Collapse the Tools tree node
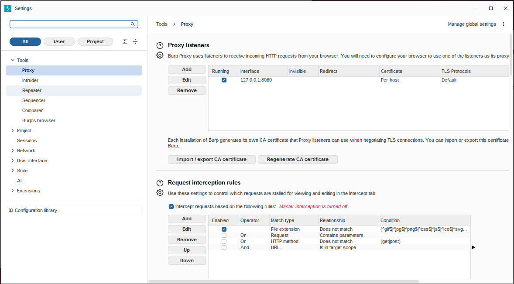 (13, 60)
